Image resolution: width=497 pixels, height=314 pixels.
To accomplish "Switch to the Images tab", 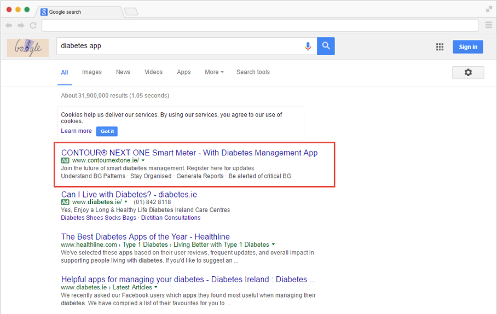I will click(92, 72).
